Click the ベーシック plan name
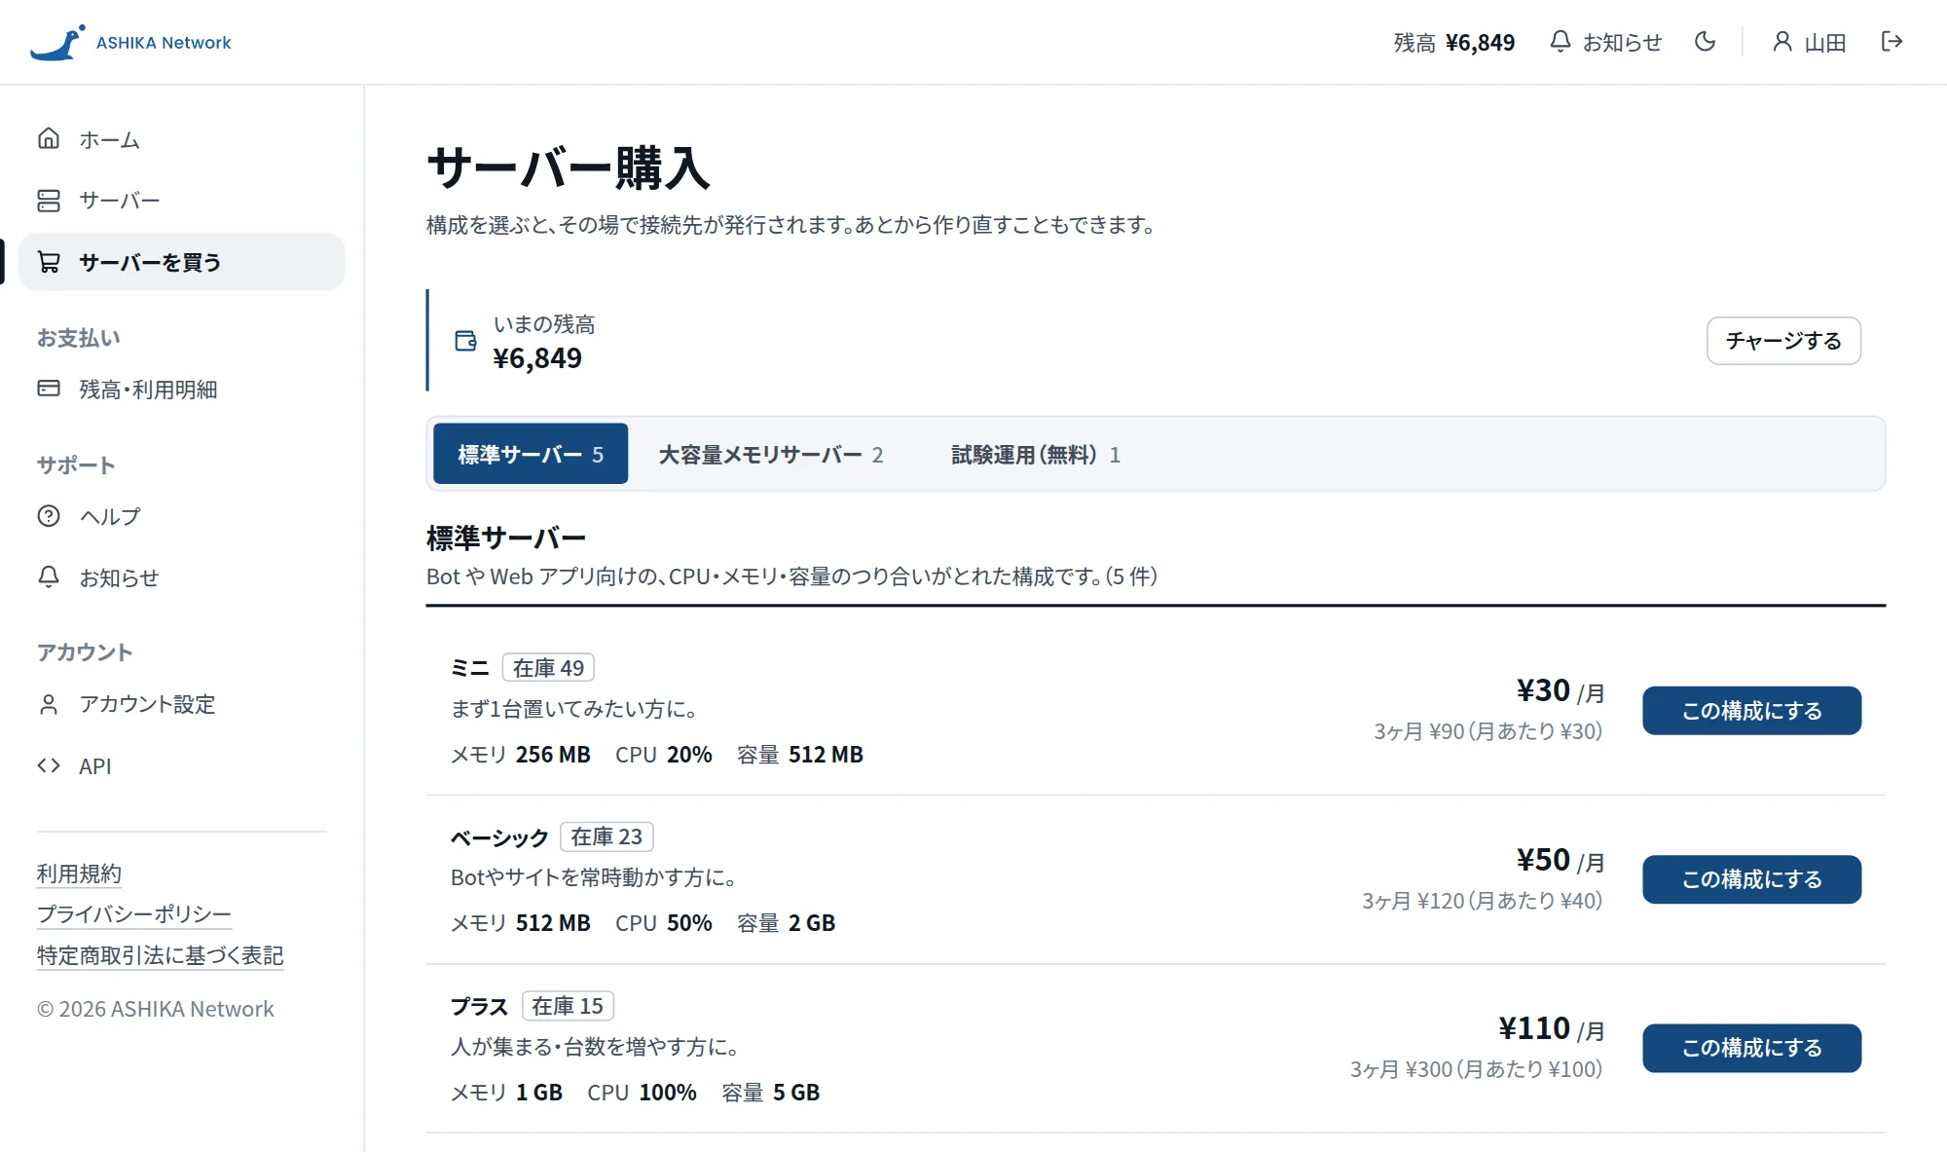Image resolution: width=1947 pixels, height=1152 pixels. click(499, 837)
